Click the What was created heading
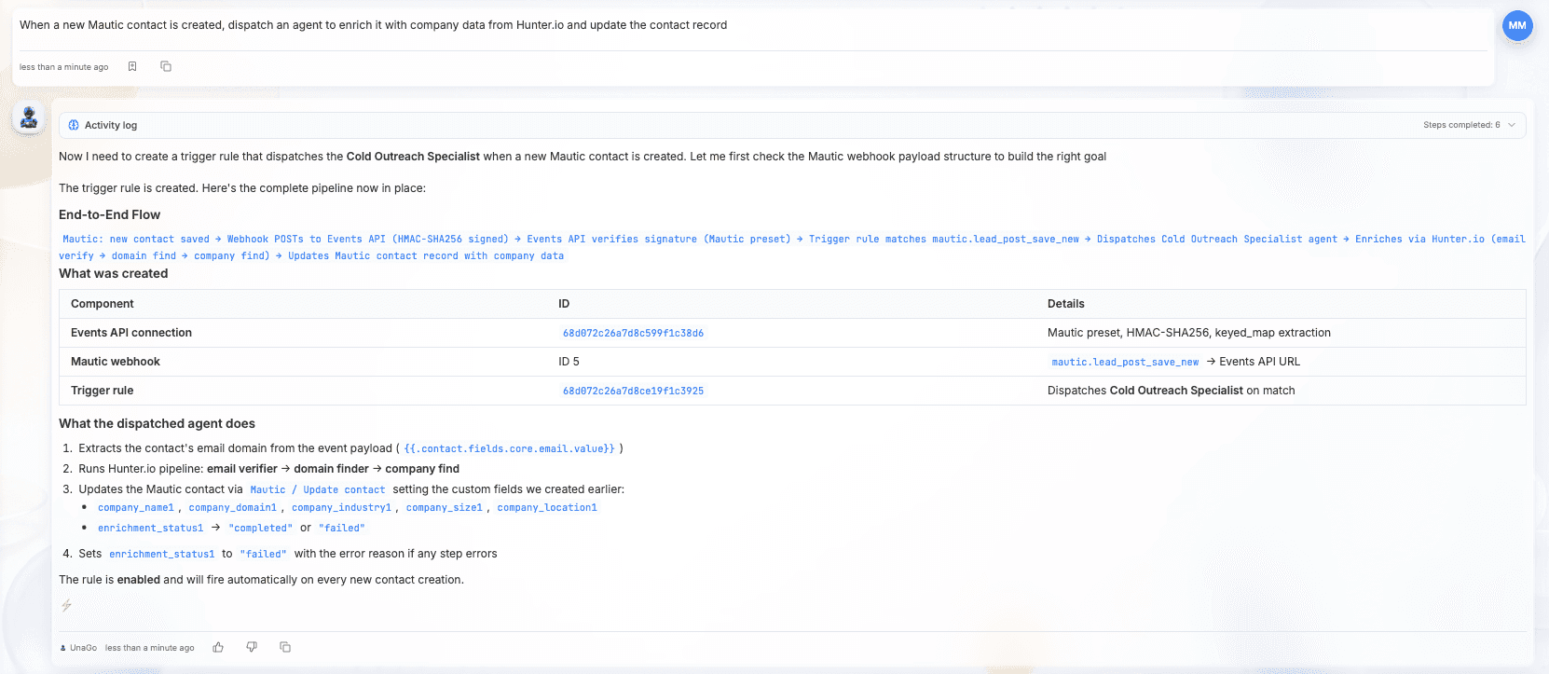Viewport: 1549px width, 674px height. [x=114, y=273]
